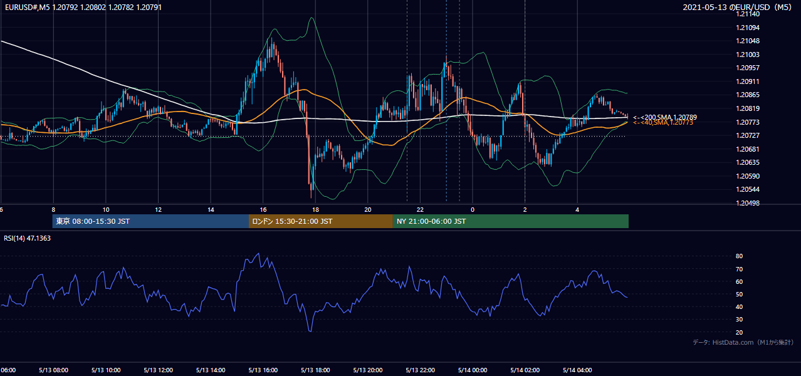The width and height of the screenshot is (801, 376).
Task: Click the RSI 70 level label
Action: (x=739, y=269)
